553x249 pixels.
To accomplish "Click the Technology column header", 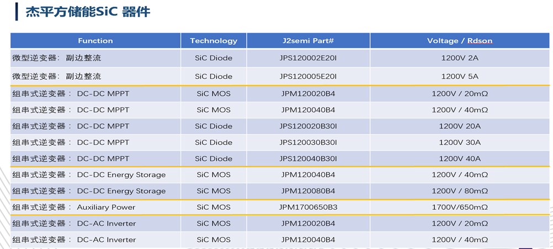I will point(214,41).
